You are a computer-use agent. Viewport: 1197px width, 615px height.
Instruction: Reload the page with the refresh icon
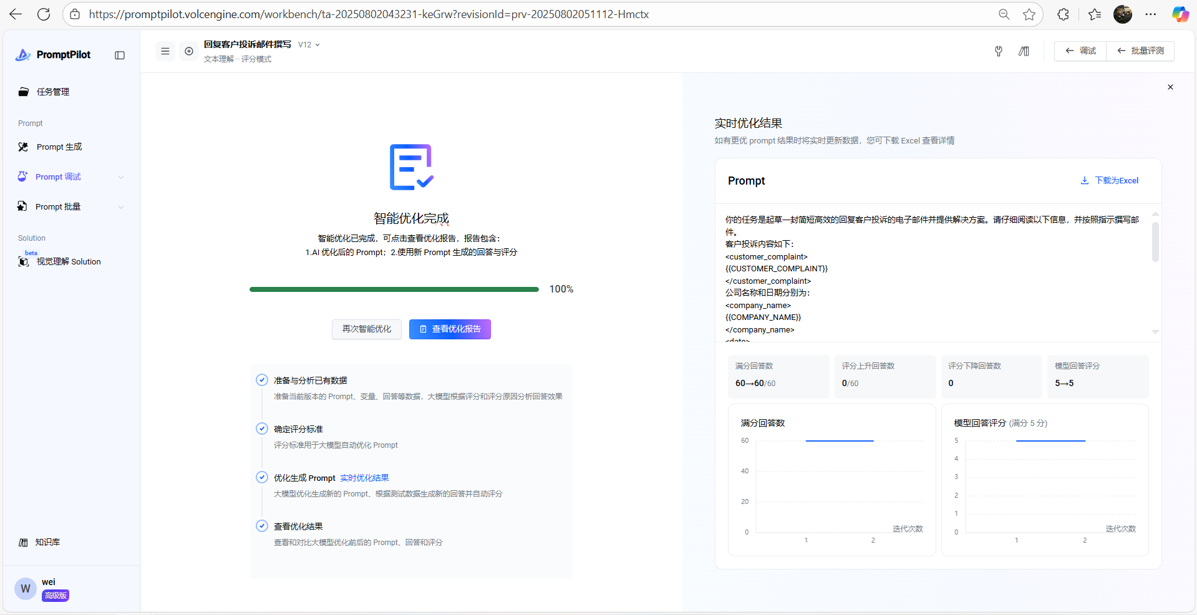(x=44, y=14)
